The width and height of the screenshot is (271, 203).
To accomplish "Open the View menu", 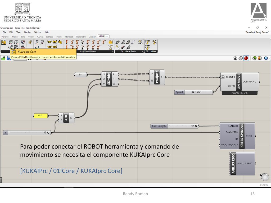I will pos(19,32).
